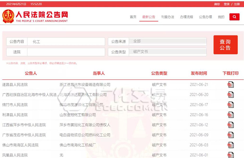
Task: Open 办理流程 menu item
Action: [186, 17]
